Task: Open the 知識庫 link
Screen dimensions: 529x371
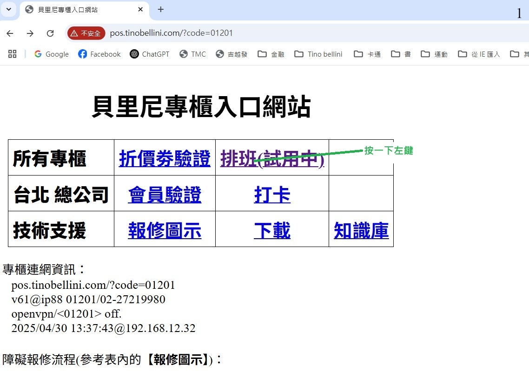Action: click(x=361, y=230)
